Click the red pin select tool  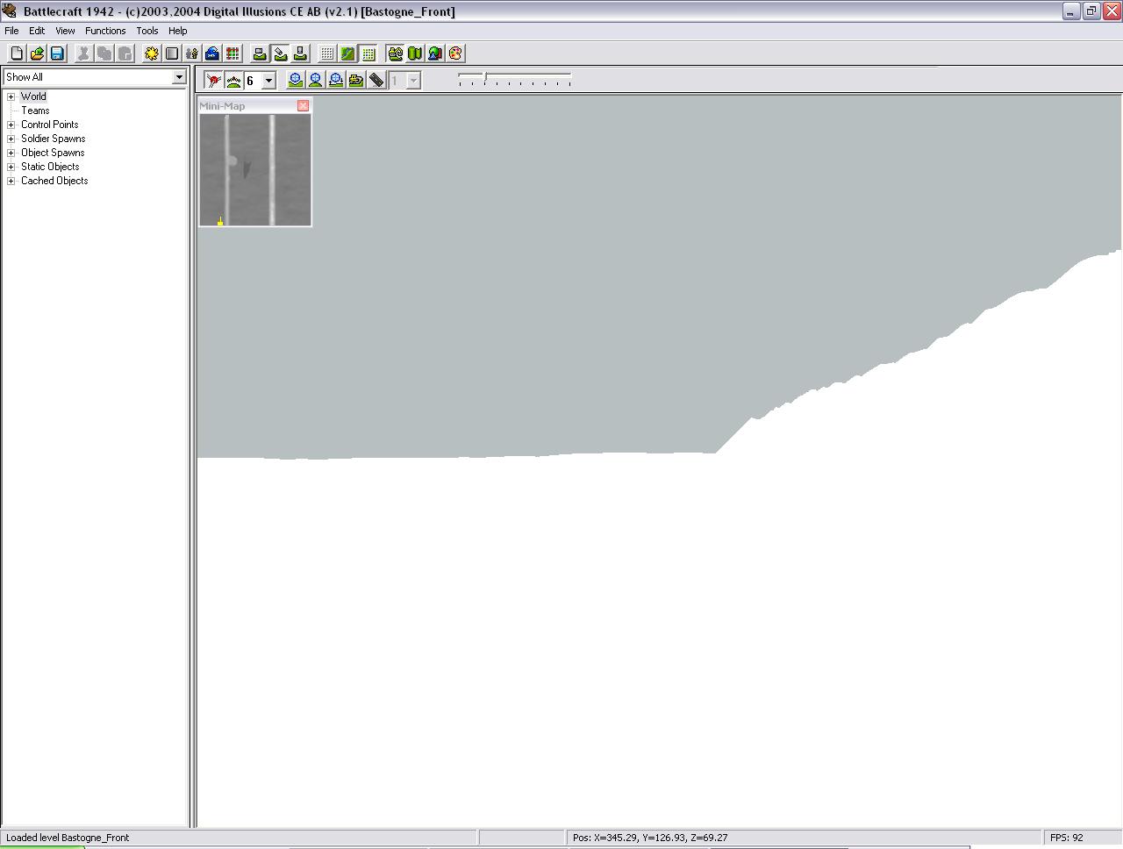pos(213,81)
